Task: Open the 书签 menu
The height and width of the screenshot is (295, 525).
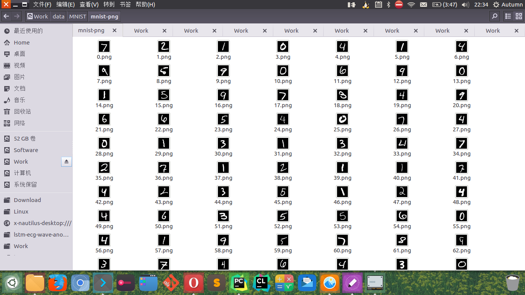Action: tap(125, 5)
